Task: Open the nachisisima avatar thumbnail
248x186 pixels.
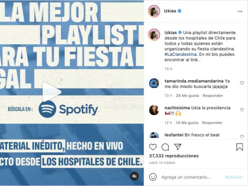Action: click(154, 110)
